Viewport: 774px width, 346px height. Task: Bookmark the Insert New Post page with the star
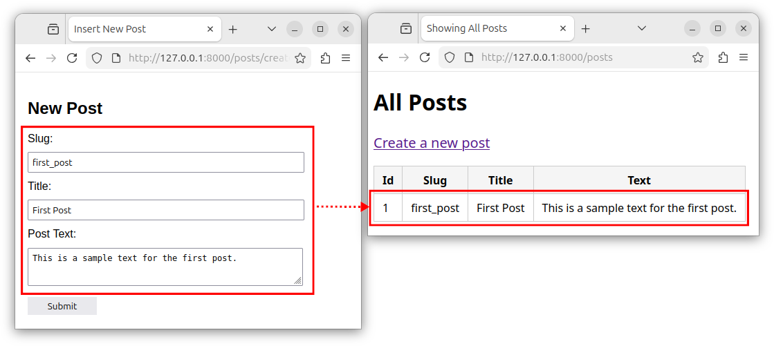tap(300, 58)
